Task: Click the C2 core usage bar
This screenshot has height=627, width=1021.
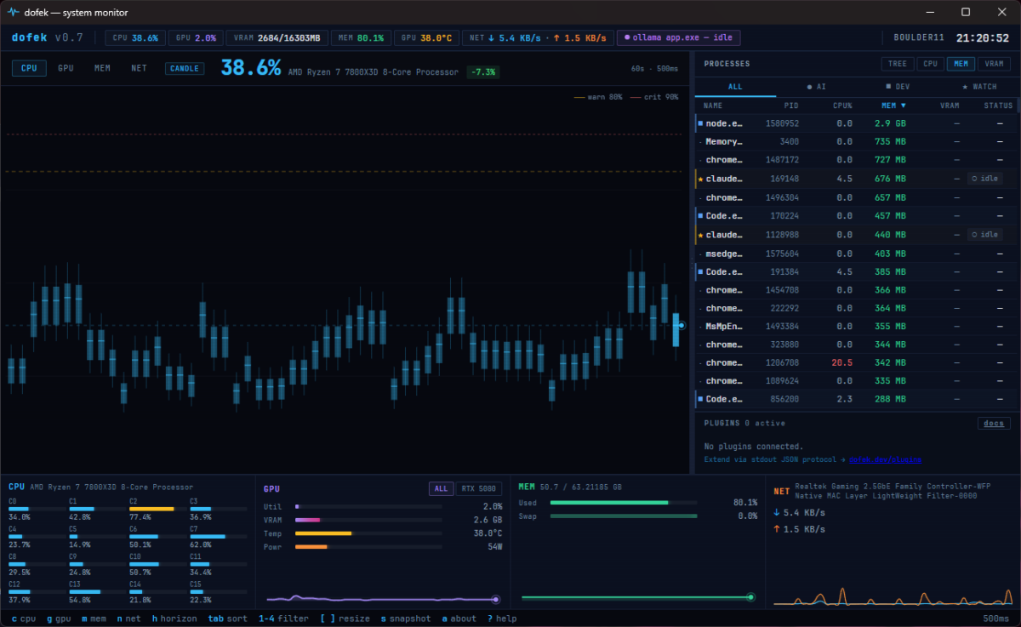Action: tap(157, 509)
